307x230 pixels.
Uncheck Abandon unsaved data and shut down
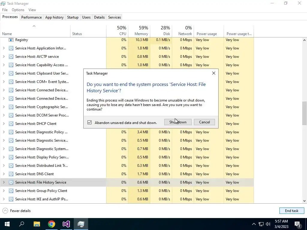(89, 122)
